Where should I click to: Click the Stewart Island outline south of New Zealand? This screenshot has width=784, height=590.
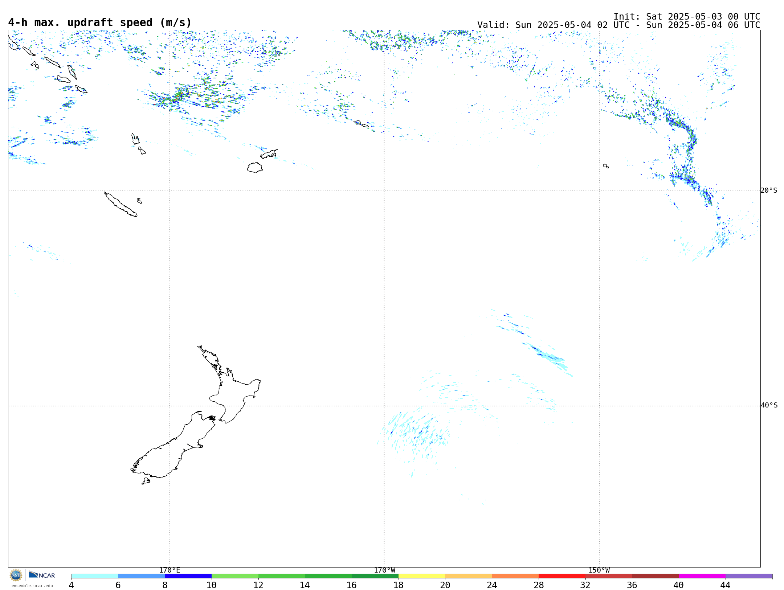click(x=146, y=481)
